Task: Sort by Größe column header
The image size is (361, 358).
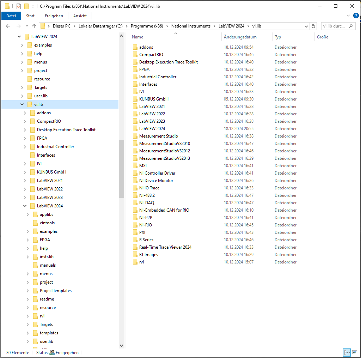Action: click(323, 37)
